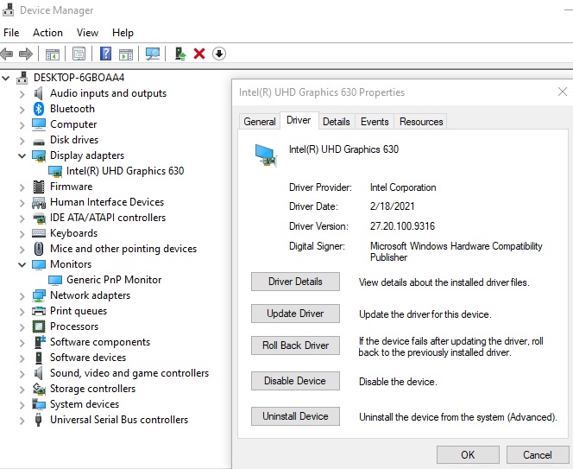This screenshot has height=469, width=573.
Task: Select Generic PnP Monitor tree item
Action: (114, 280)
